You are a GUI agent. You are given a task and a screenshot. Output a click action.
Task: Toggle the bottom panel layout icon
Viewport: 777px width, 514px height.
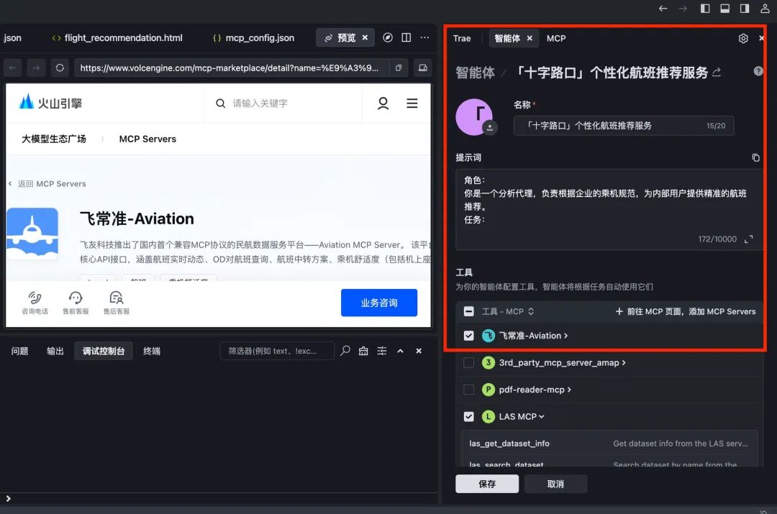[x=724, y=9]
